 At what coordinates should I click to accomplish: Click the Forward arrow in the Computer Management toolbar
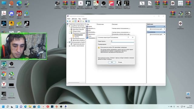click(x=70, y=21)
